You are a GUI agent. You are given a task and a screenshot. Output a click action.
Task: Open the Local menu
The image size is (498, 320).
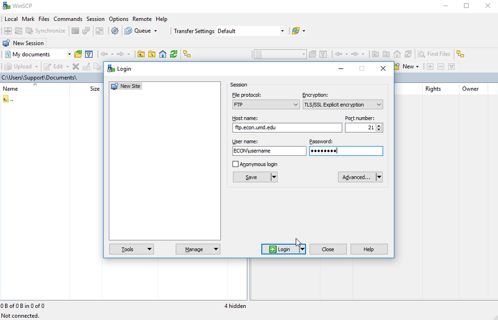[x=11, y=19]
